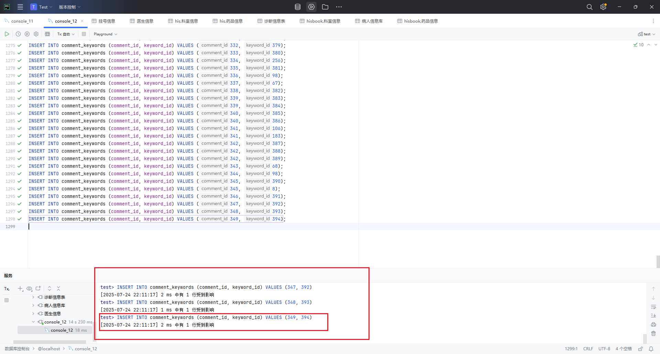Toggle the eye view-options icon in services

tap(29, 288)
